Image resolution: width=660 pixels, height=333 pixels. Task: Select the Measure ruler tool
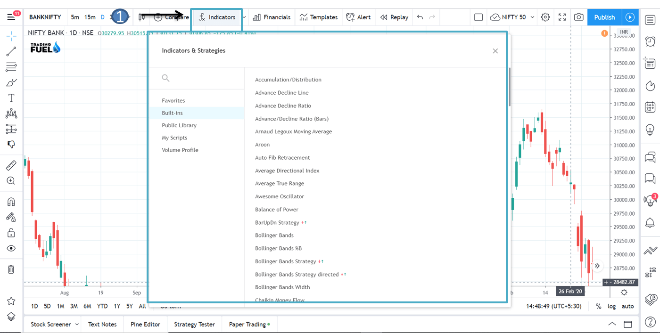[x=11, y=165]
